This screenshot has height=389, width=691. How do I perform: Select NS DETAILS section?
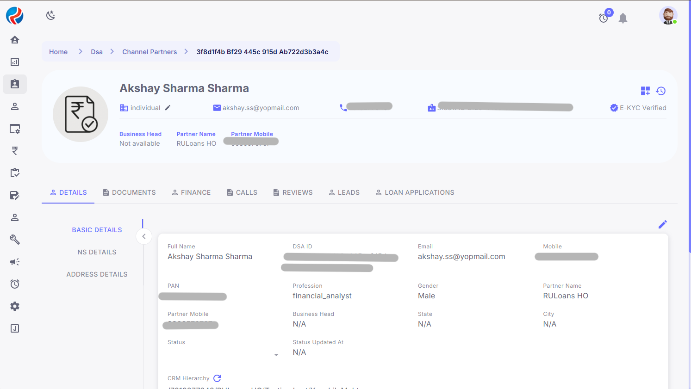(x=97, y=252)
